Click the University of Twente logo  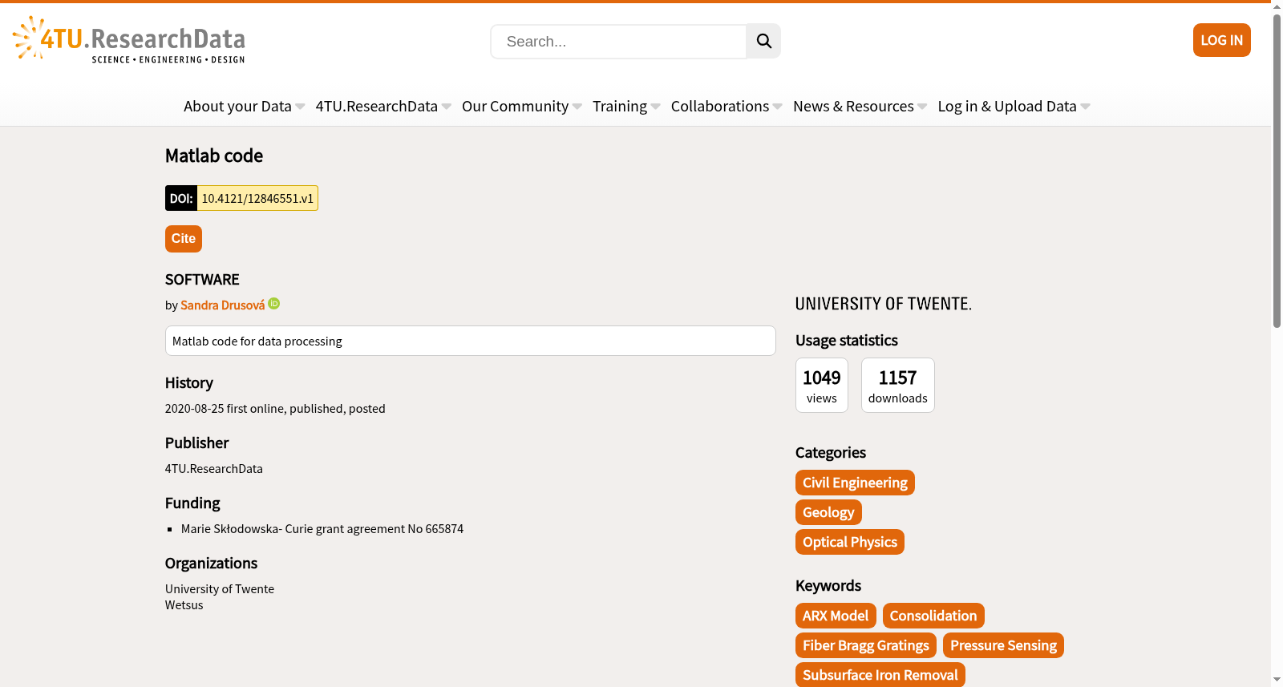(x=883, y=304)
